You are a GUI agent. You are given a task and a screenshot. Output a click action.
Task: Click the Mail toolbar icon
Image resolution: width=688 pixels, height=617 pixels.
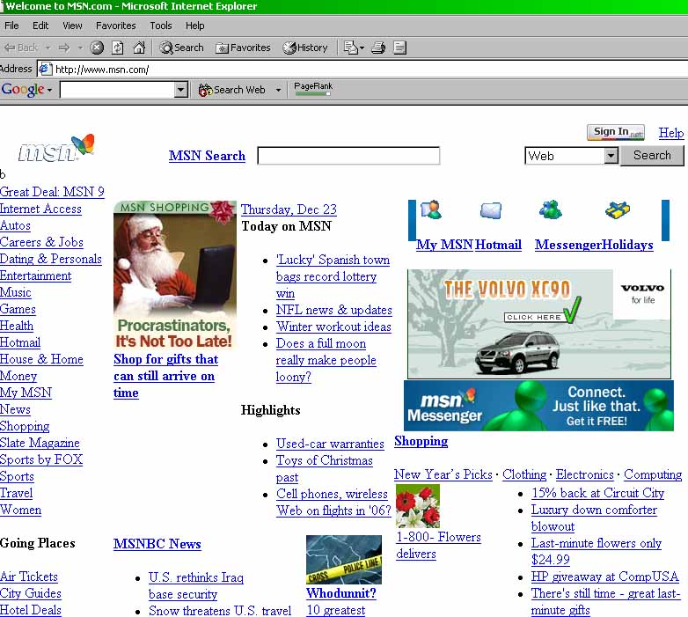pos(350,48)
